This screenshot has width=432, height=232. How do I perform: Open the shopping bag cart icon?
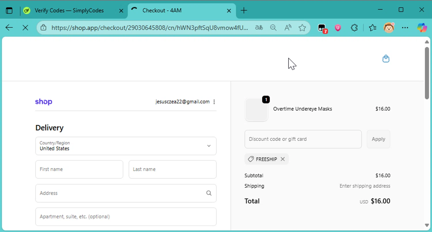click(x=386, y=59)
